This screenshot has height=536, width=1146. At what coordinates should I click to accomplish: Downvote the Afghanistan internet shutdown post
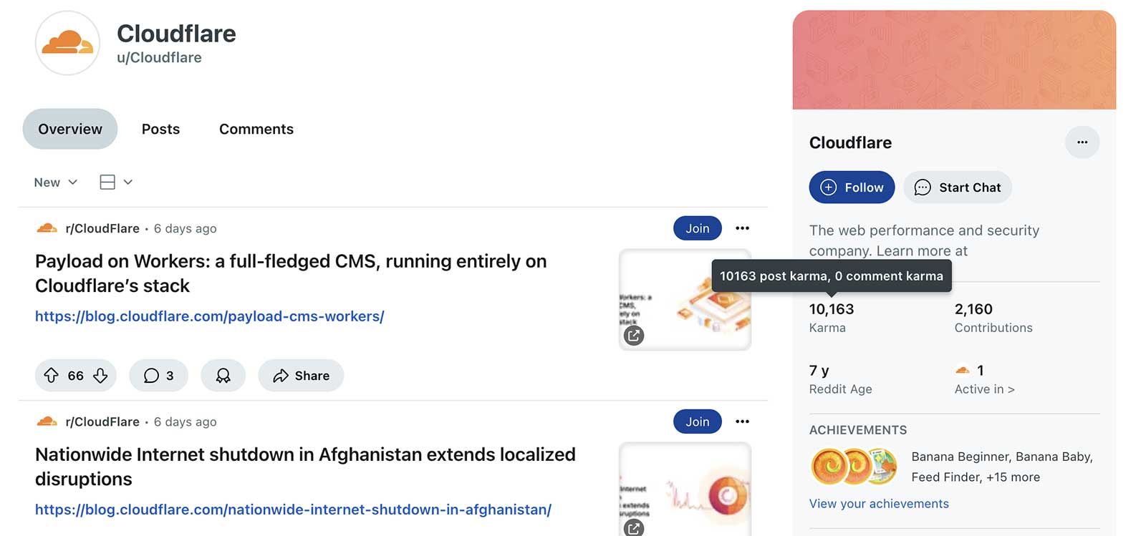(x=100, y=533)
